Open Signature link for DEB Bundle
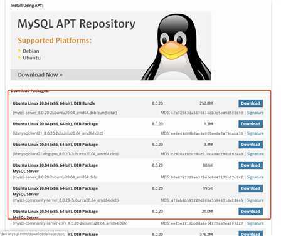This screenshot has width=281, height=236. (x=255, y=113)
